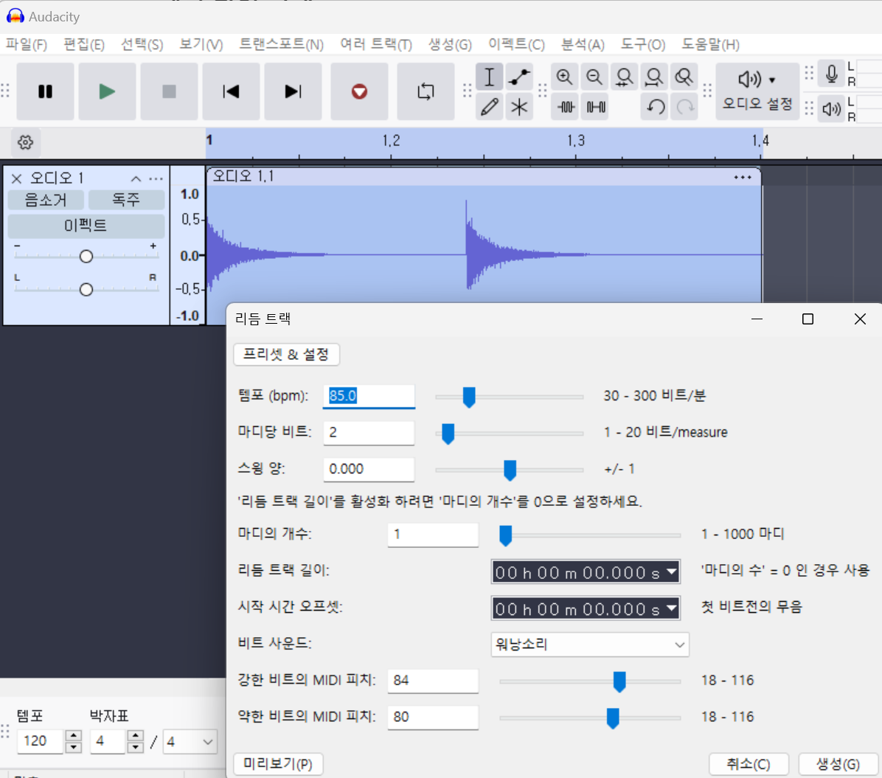Click the Silence audio selection icon
Screen dimensions: 882x778
coord(596,106)
